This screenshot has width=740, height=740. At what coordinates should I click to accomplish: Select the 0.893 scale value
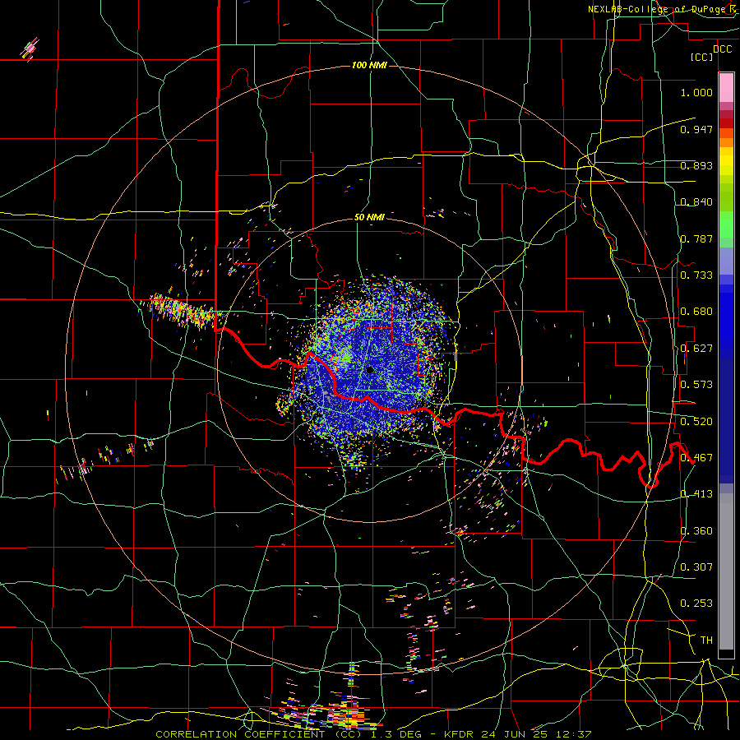(696, 165)
